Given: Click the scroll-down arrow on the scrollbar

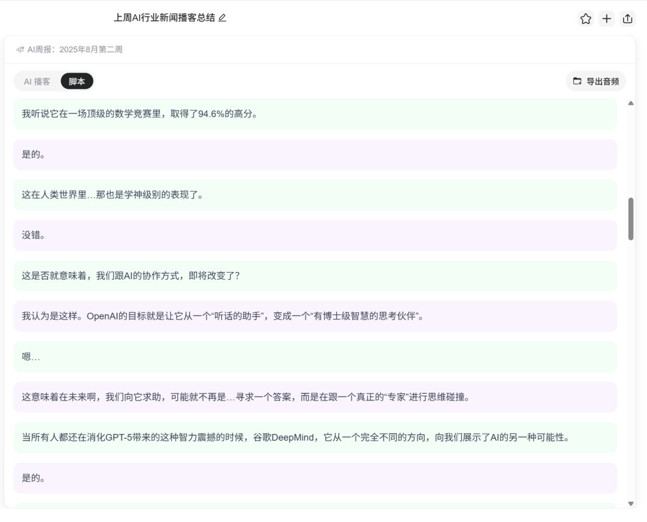Looking at the screenshot, I should pos(631,505).
